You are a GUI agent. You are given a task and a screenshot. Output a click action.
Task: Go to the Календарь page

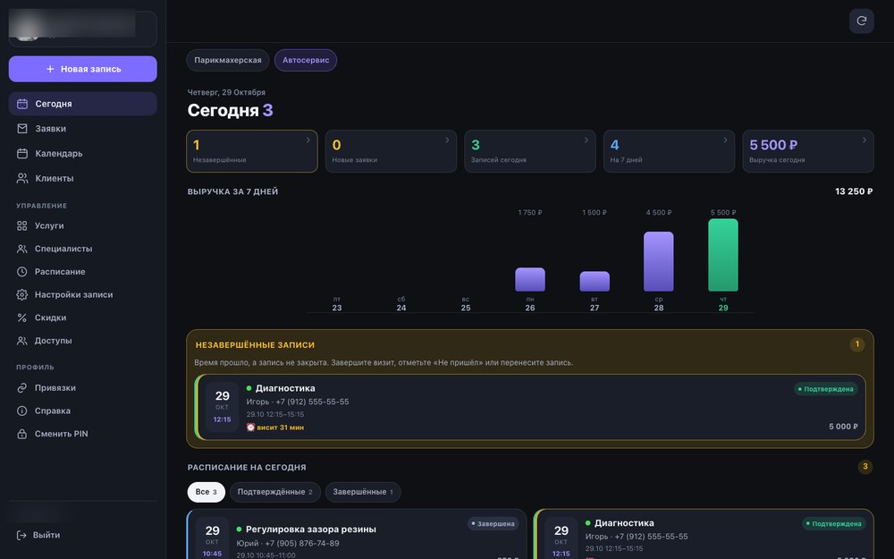[82, 154]
